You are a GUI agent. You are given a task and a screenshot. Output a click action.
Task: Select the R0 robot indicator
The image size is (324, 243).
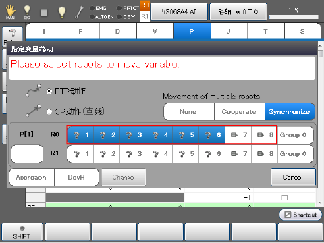(145, 5)
